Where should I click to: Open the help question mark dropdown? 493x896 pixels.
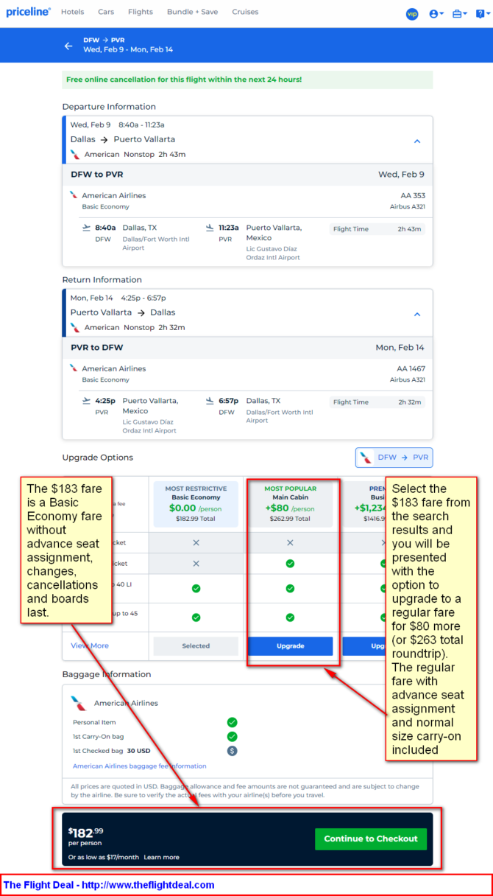pos(481,14)
